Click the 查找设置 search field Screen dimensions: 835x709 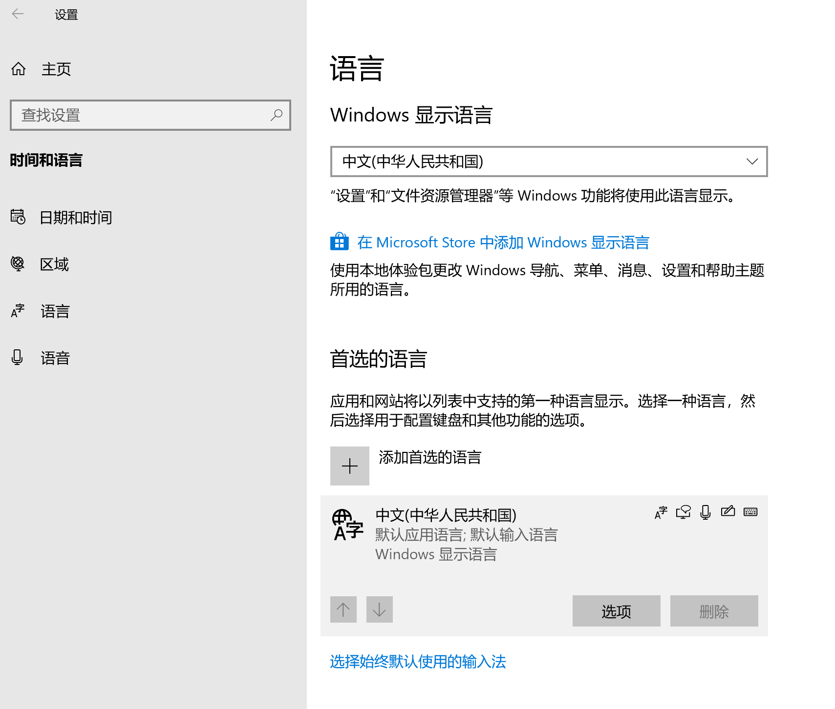[x=142, y=115]
